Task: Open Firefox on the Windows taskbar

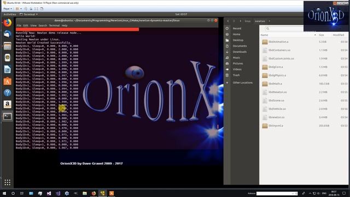Action: click(x=94, y=193)
